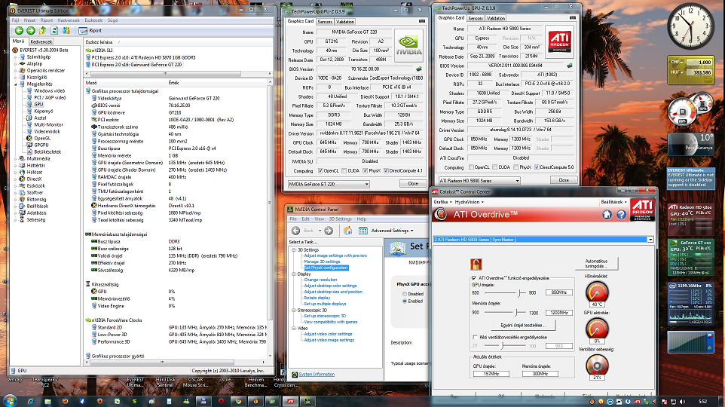
Task: Click the Catalyst help question mark icon
Action: pos(621,214)
